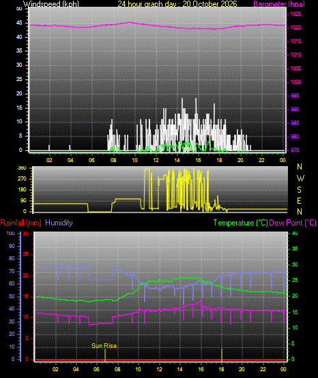
Task: Click the '975' barometer scale value
Action: coord(295,150)
